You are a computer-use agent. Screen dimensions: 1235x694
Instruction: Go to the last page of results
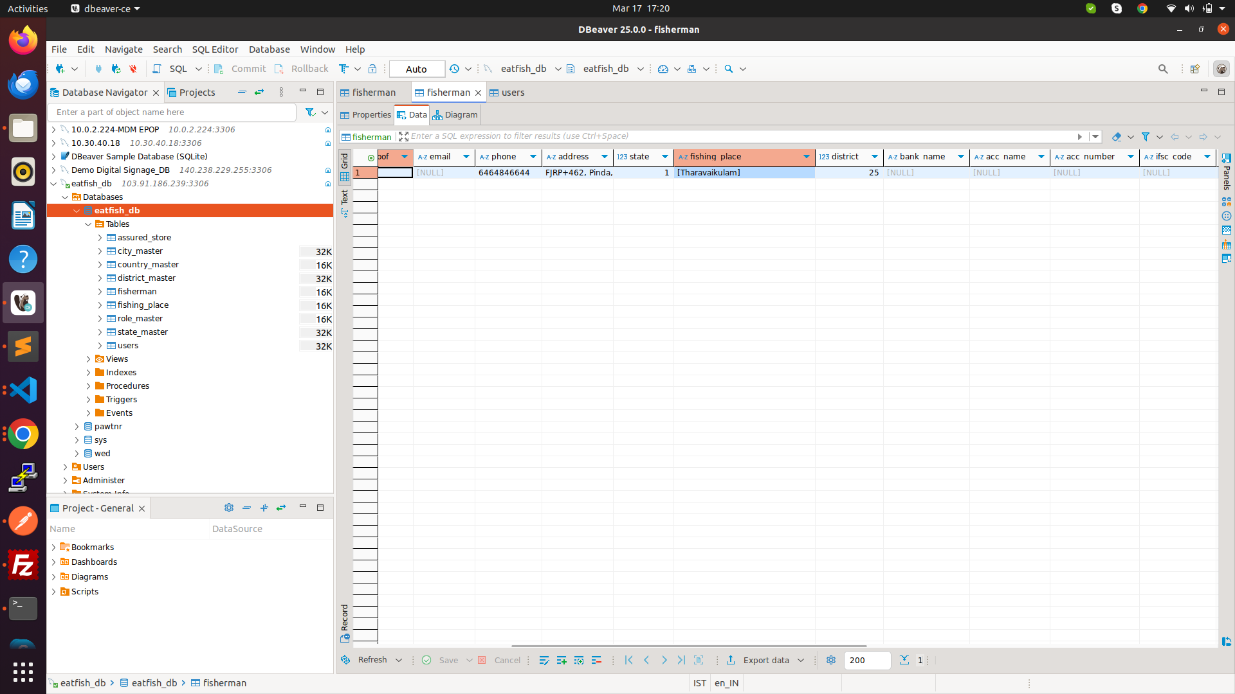tap(681, 660)
